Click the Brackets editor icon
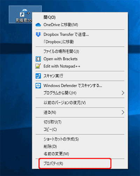The height and width of the screenshot is (176, 140). 38,59
